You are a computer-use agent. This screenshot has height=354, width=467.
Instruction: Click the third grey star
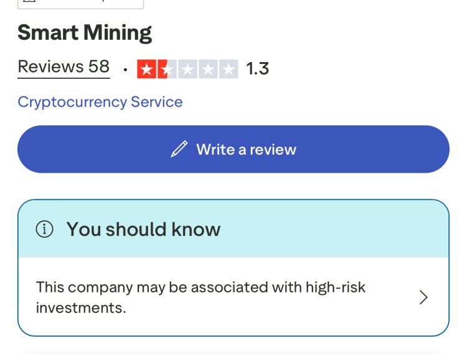(187, 69)
